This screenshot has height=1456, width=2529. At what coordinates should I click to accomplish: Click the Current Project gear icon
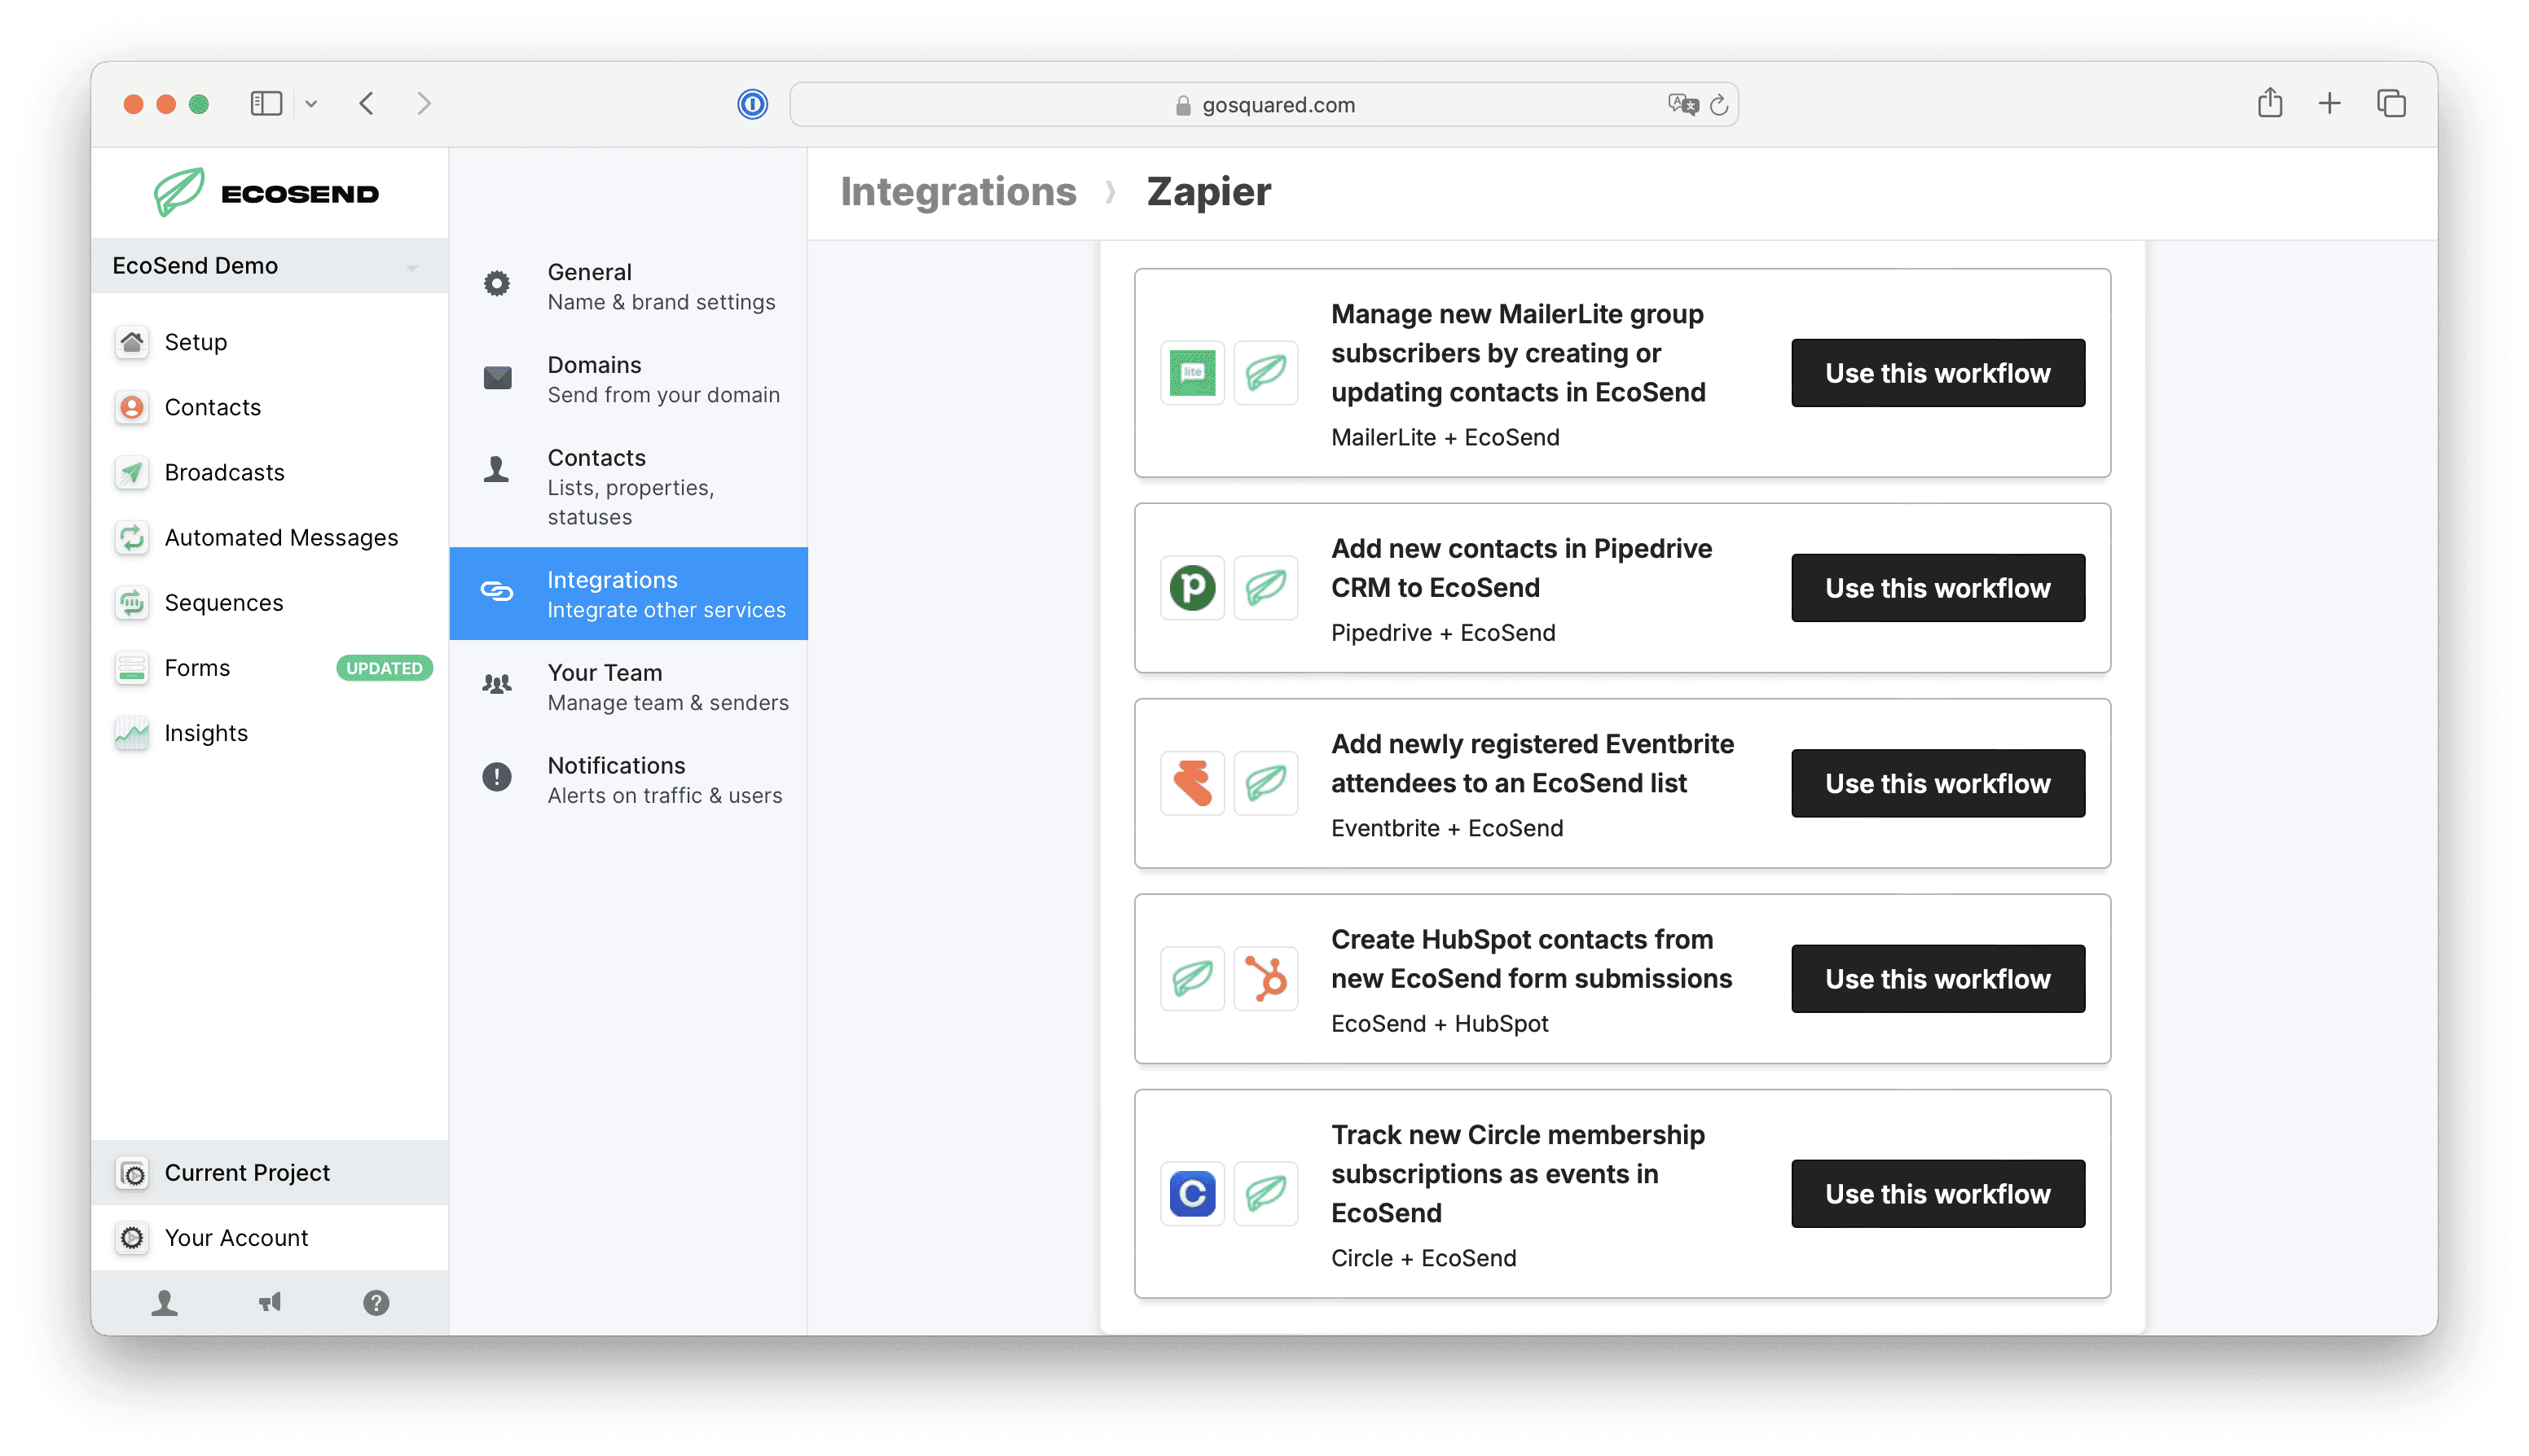pos(132,1173)
